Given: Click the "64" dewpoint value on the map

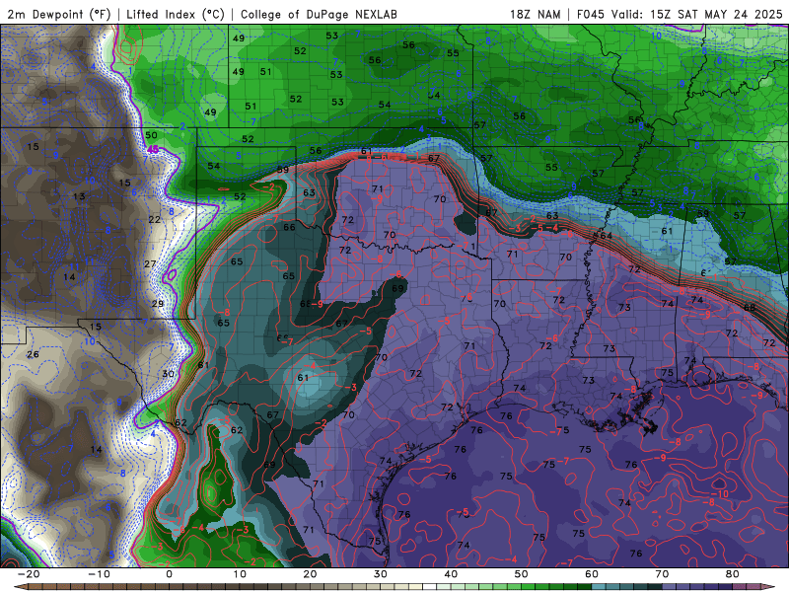Looking at the screenshot, I should [607, 235].
